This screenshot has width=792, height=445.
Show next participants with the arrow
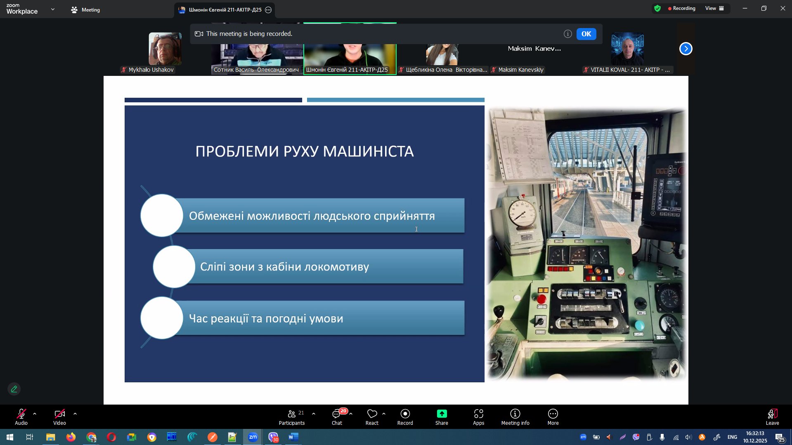tap(686, 49)
